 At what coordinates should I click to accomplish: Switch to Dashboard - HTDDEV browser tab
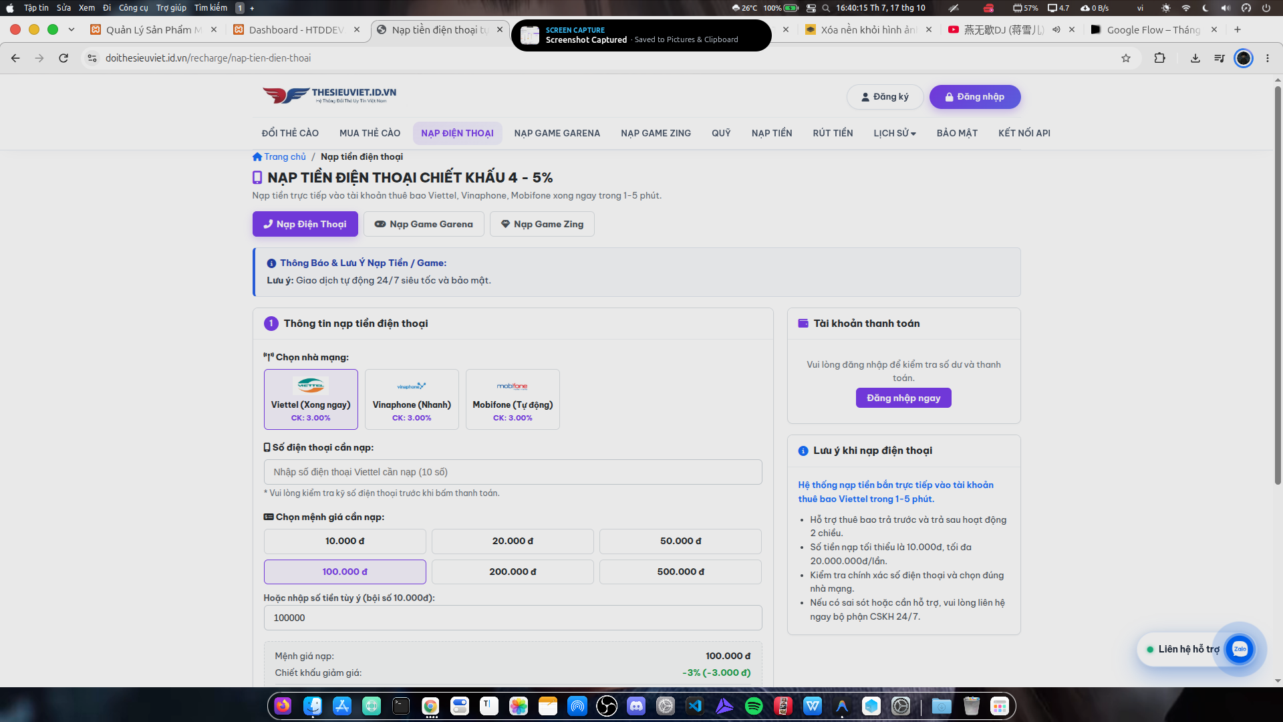pos(296,29)
